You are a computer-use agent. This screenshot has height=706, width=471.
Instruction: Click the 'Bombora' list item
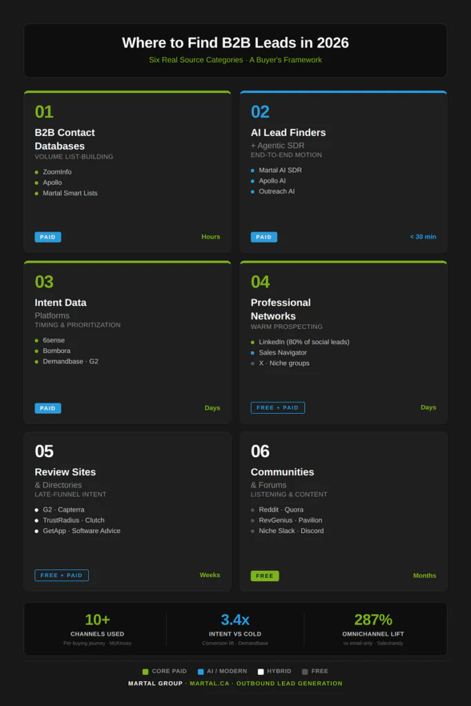click(57, 351)
